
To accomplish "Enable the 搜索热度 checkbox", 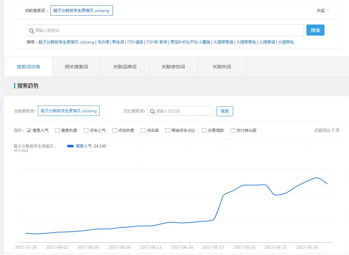I will point(57,130).
